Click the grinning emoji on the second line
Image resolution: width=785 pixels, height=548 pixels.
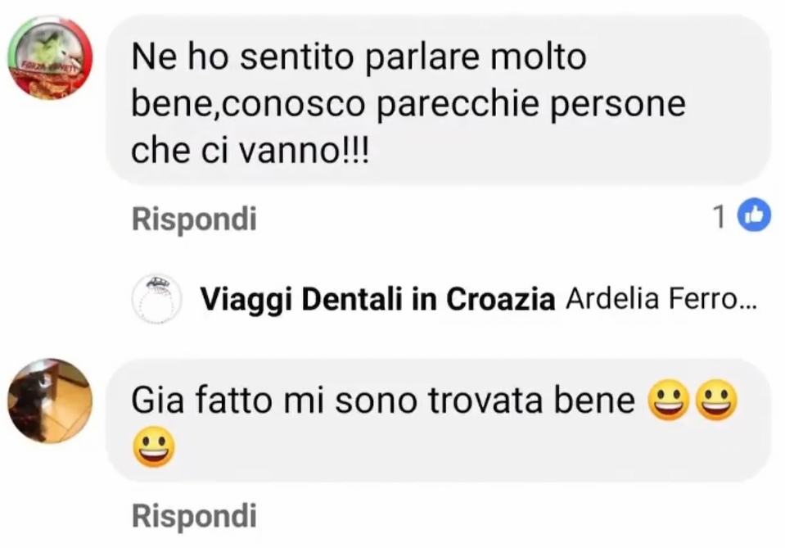pyautogui.click(x=154, y=446)
